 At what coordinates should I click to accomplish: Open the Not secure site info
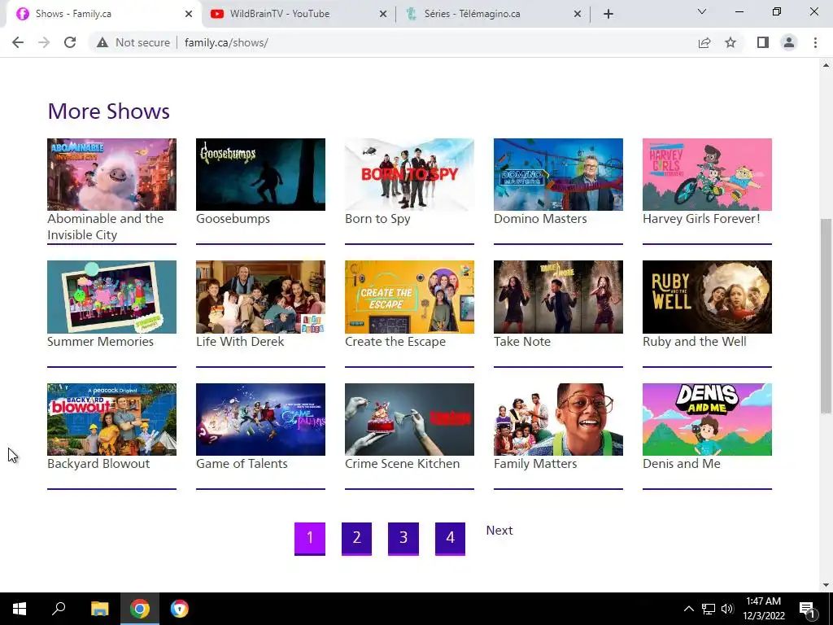click(x=133, y=42)
